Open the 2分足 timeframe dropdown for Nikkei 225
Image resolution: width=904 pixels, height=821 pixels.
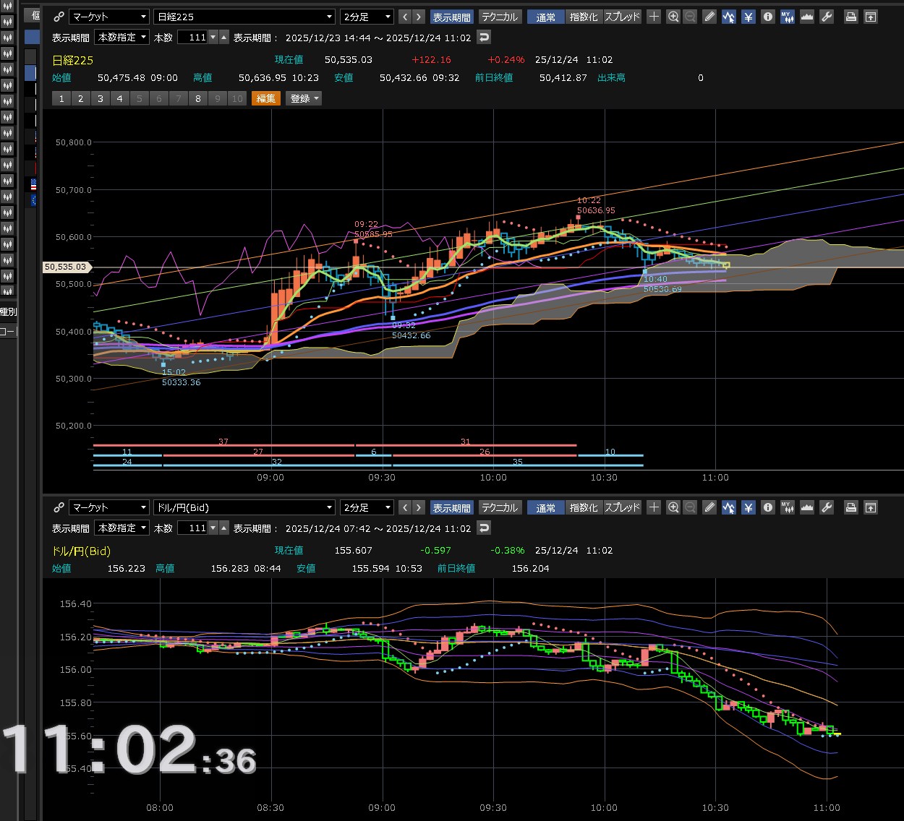coord(367,17)
